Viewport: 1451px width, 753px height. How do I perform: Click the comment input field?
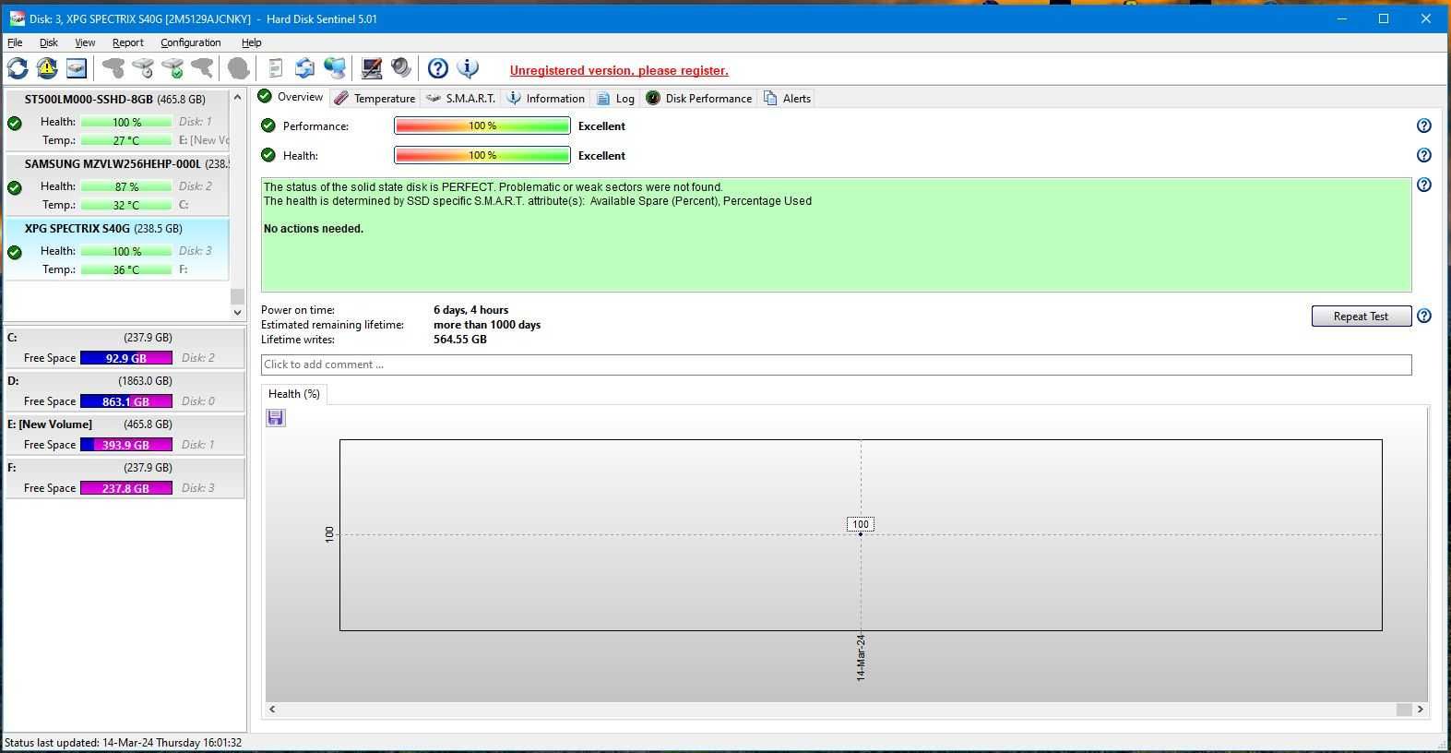point(836,365)
